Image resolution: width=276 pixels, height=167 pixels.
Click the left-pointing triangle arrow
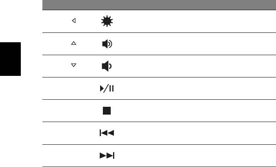pos(73,20)
